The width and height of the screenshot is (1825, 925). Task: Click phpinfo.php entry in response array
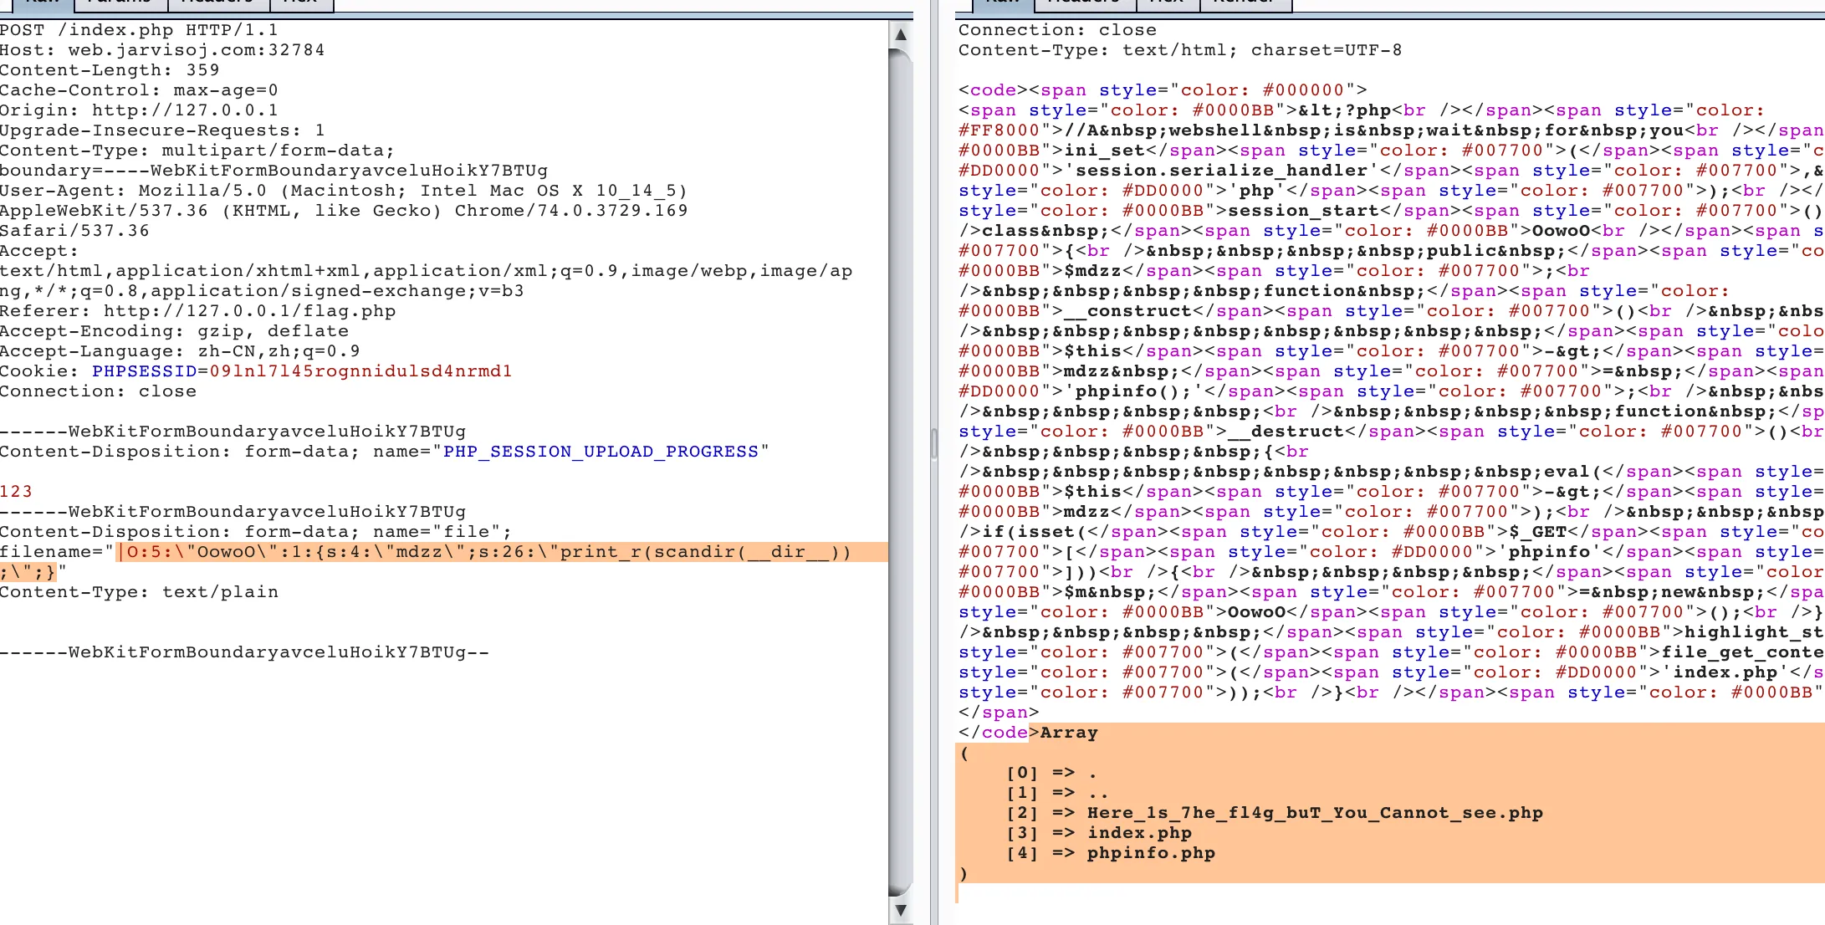pyautogui.click(x=1151, y=853)
